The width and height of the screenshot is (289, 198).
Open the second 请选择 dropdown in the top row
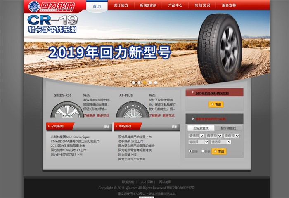click(214, 136)
